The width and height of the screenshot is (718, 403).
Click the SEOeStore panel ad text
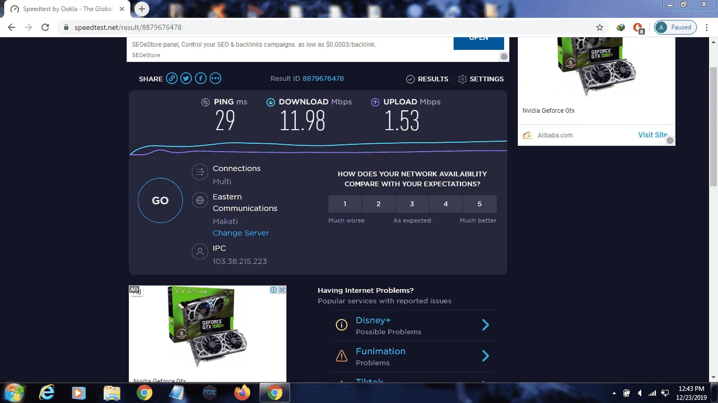pyautogui.click(x=254, y=45)
